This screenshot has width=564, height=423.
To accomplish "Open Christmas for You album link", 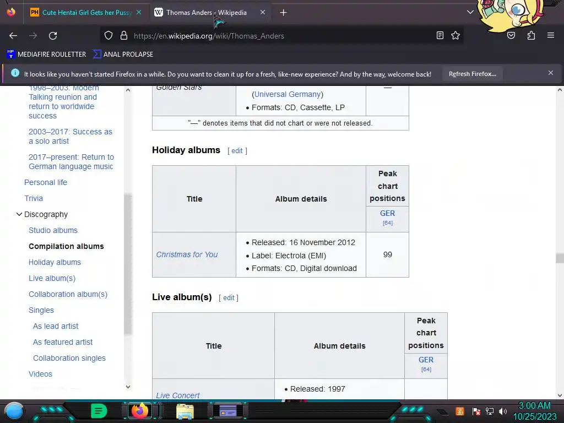I will [187, 254].
